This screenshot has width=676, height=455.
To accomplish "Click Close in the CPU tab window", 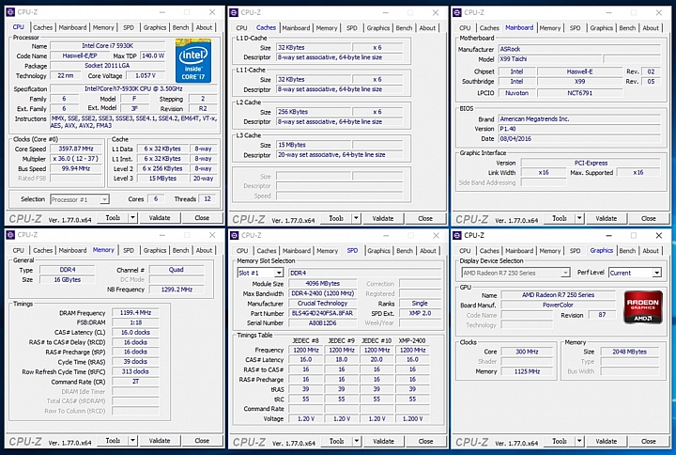I will (202, 218).
